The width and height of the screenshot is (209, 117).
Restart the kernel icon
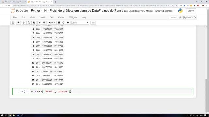(63, 23)
